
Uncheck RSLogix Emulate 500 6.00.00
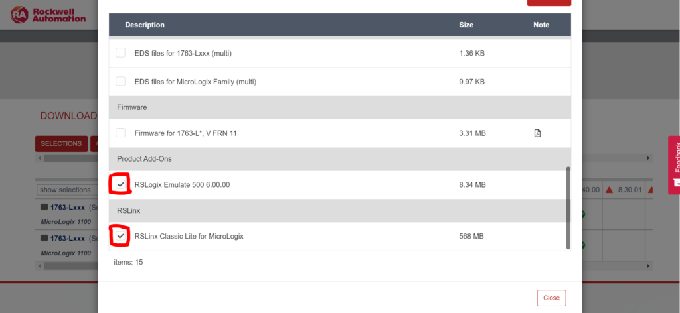point(121,185)
